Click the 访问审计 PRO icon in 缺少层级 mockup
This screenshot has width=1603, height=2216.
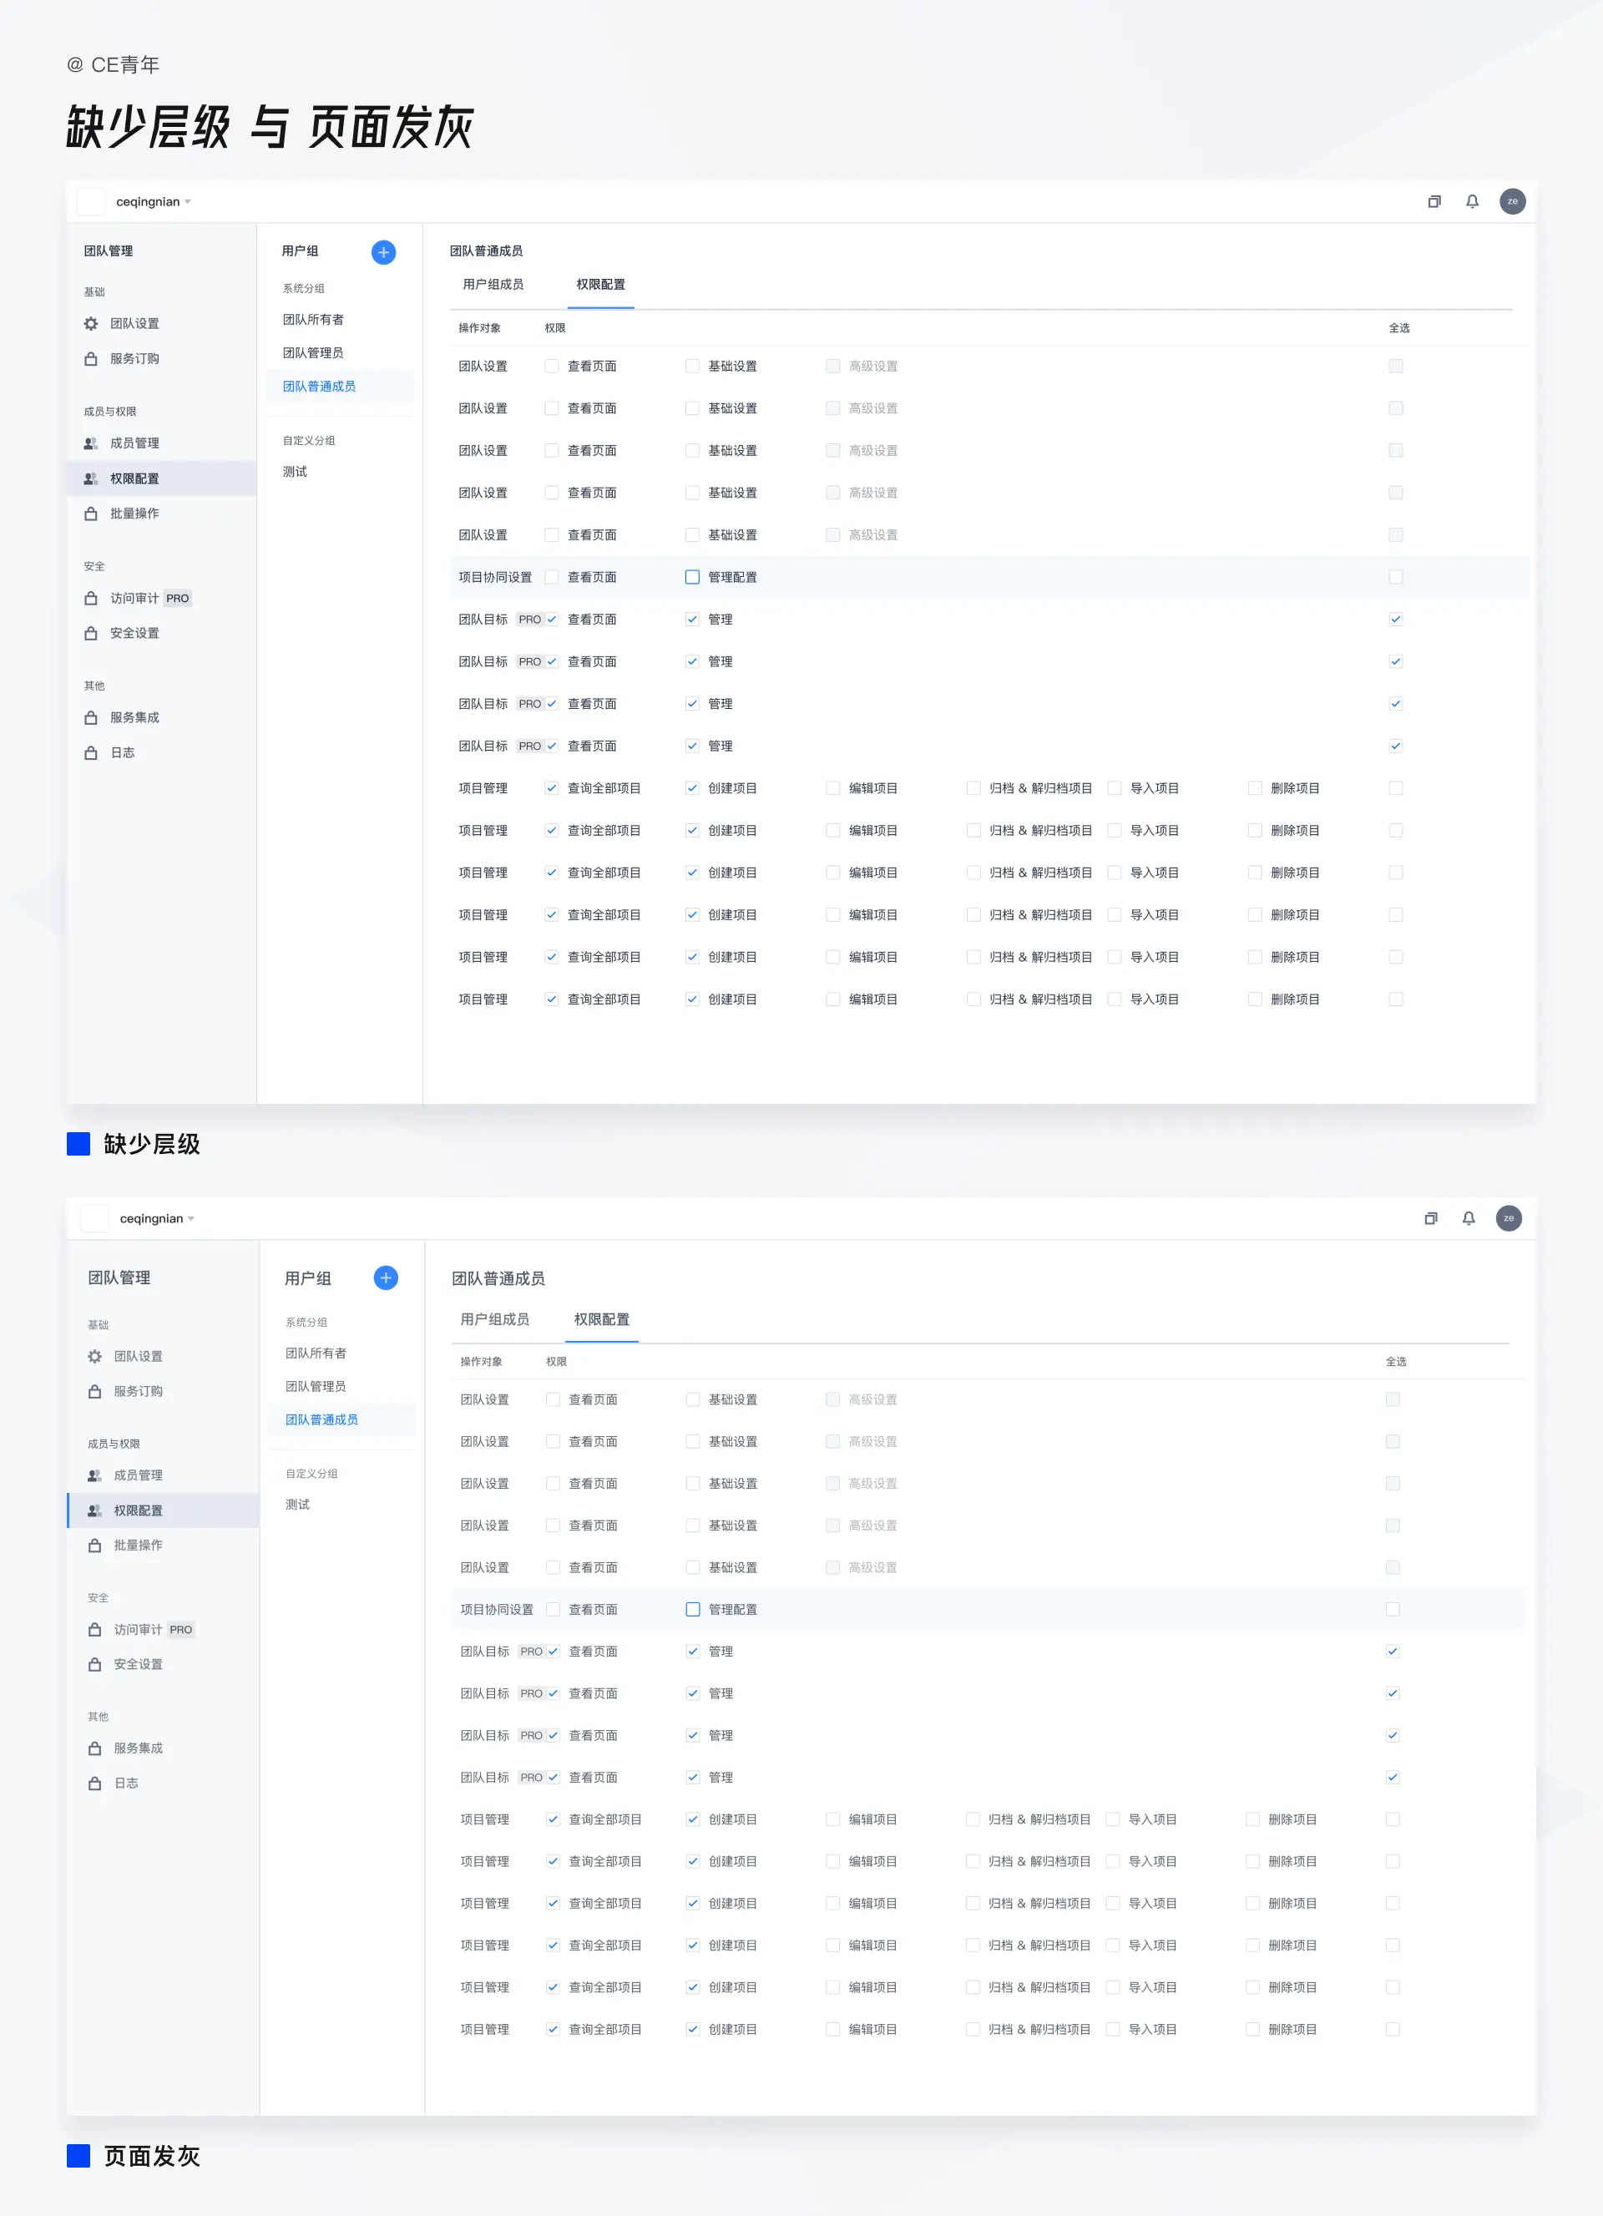[x=91, y=598]
